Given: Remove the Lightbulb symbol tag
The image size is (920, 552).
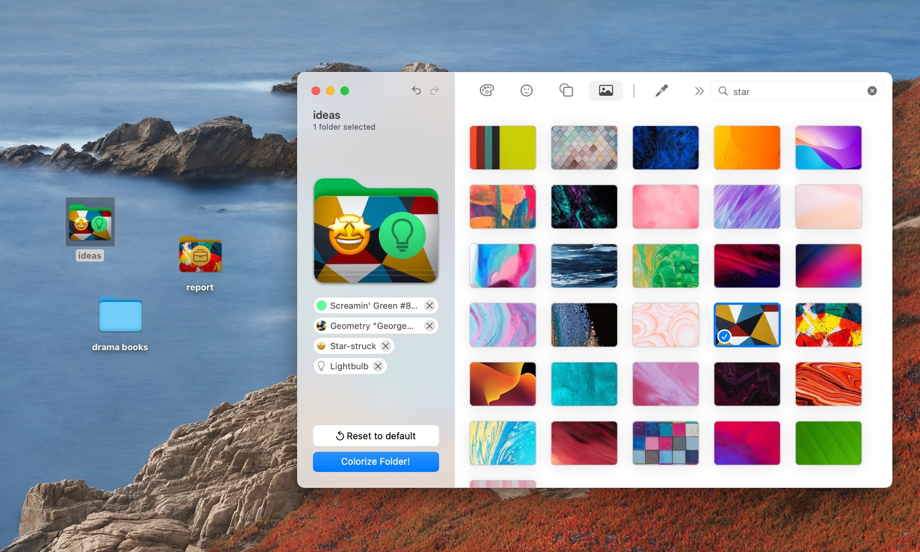Looking at the screenshot, I should [378, 366].
